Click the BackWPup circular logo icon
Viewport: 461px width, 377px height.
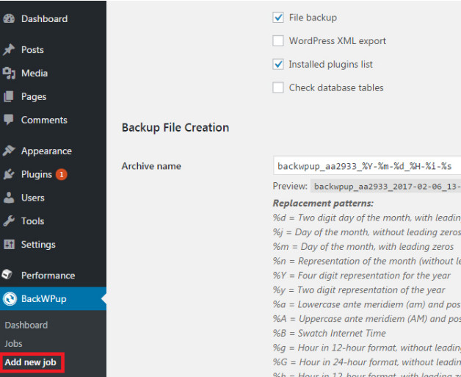point(10,298)
